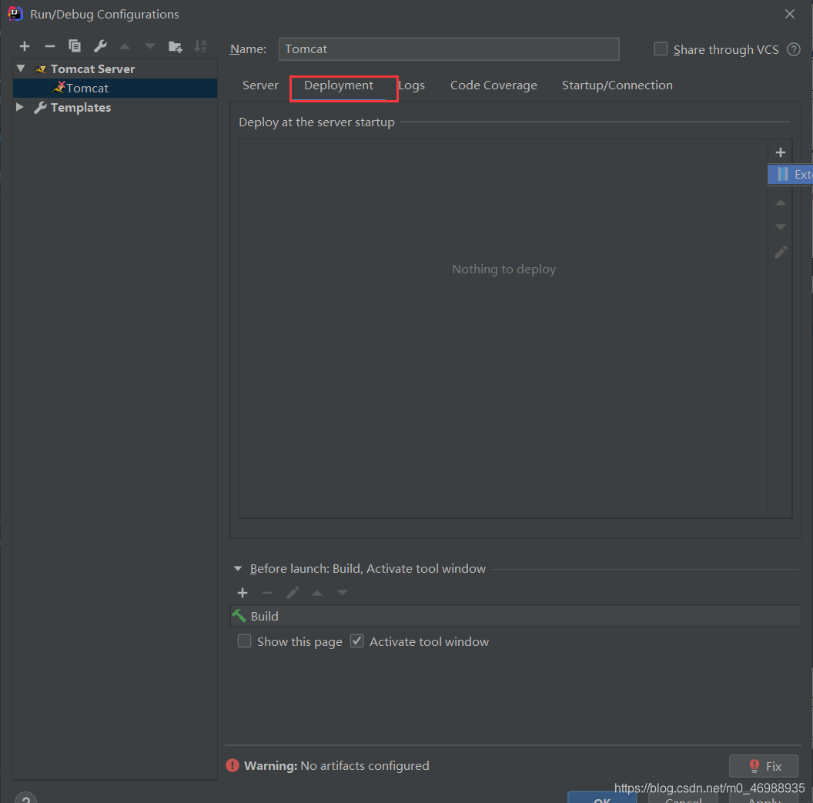The width and height of the screenshot is (813, 803).
Task: Select the External Source popup item
Action: click(x=790, y=175)
